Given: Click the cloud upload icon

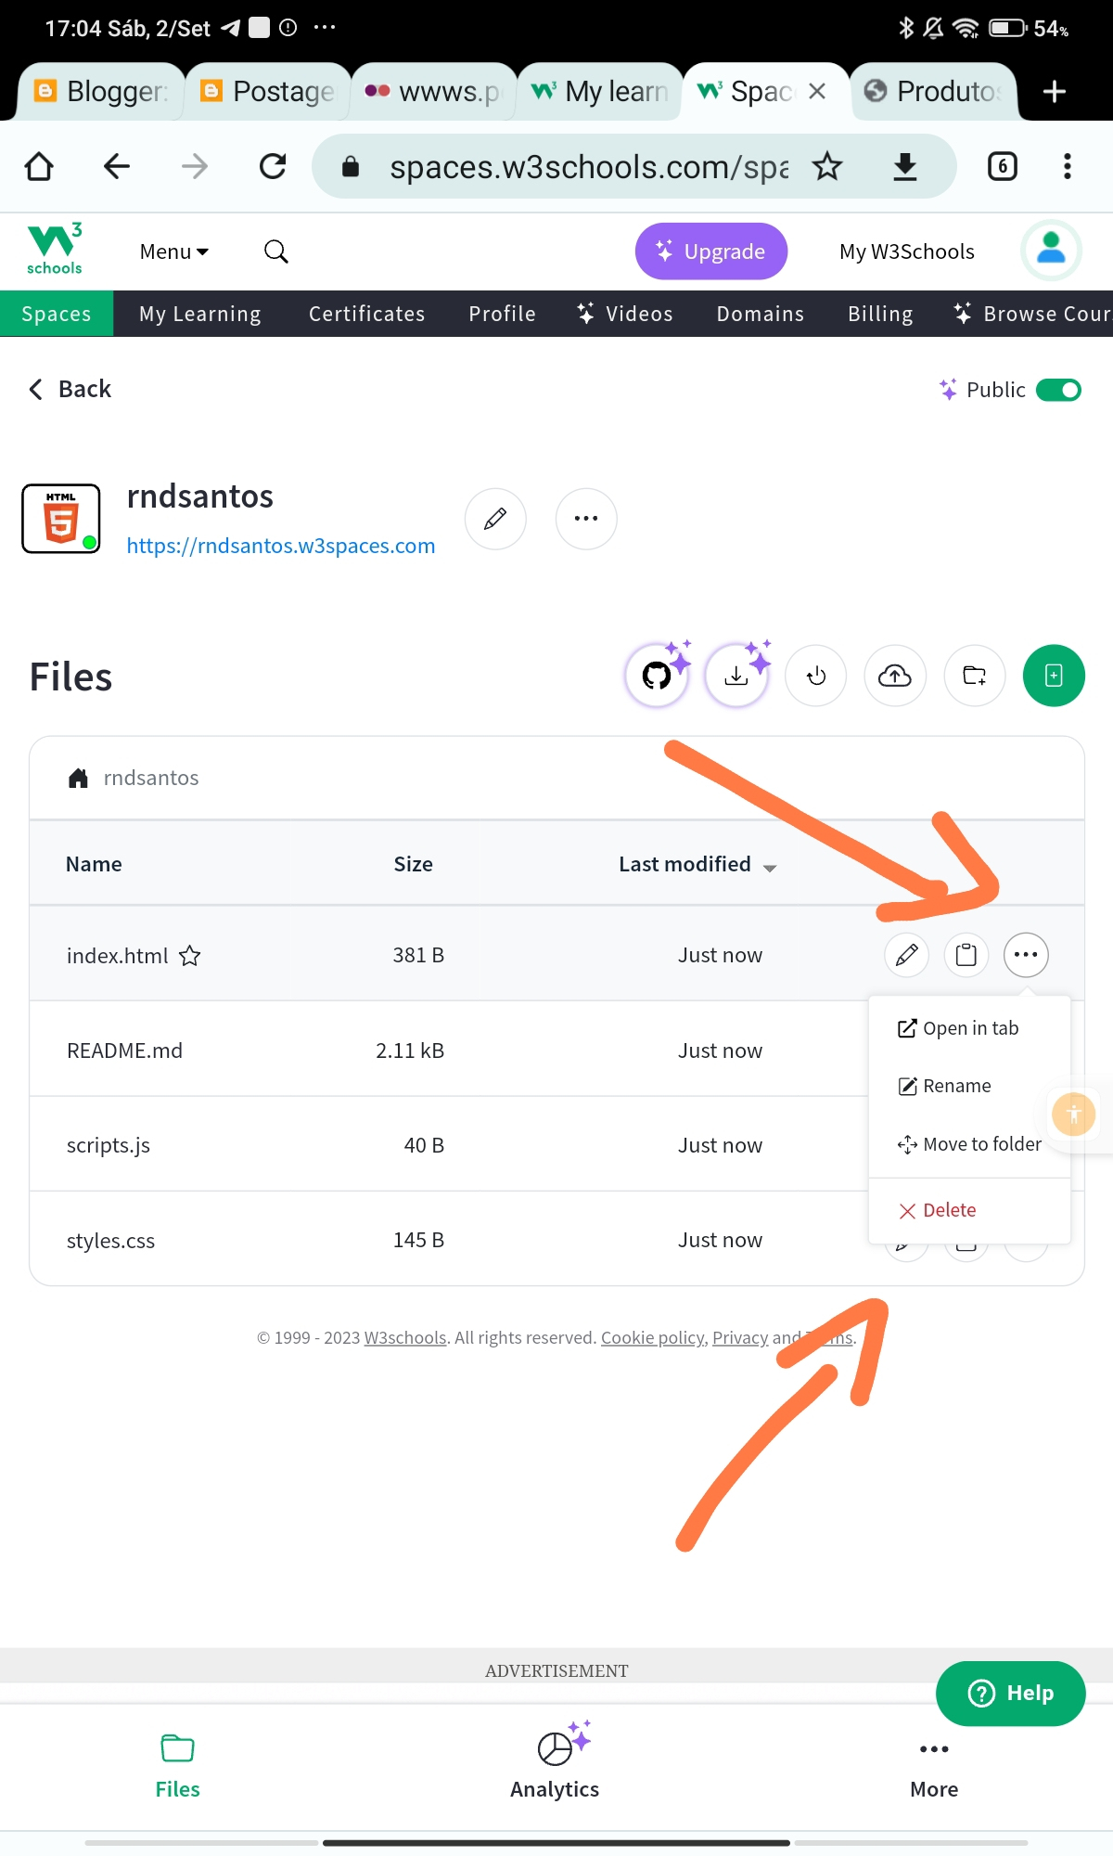Looking at the screenshot, I should [894, 676].
